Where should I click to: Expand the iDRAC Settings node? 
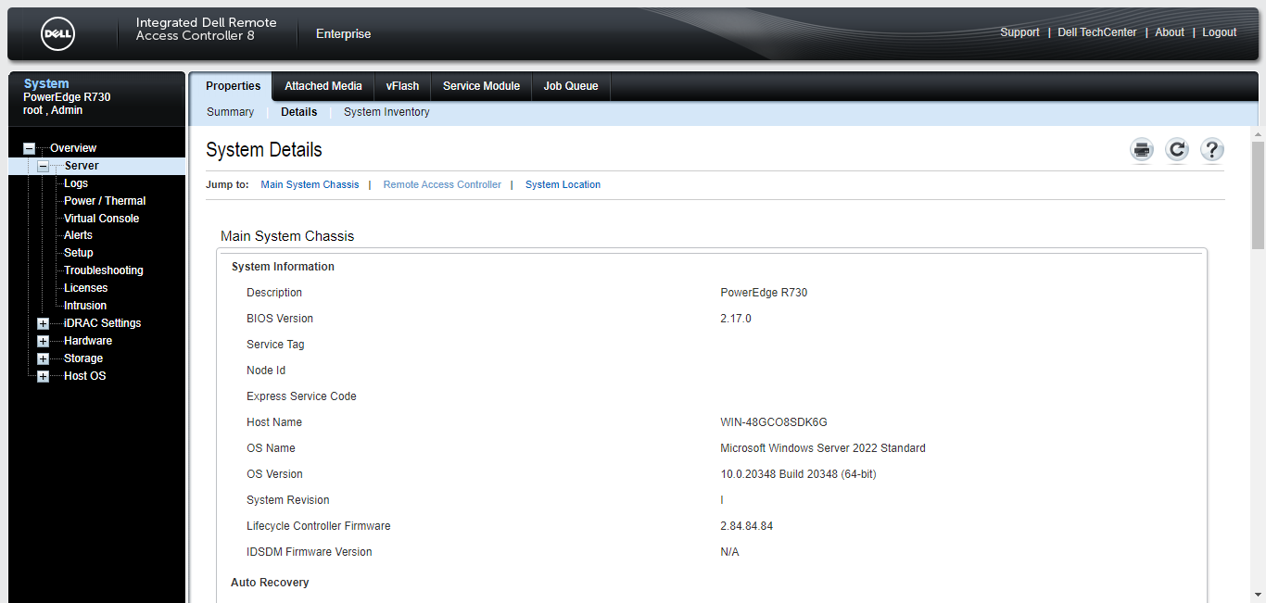coord(43,323)
